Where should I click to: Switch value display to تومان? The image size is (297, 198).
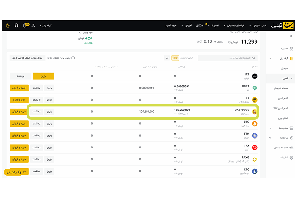[175, 58]
